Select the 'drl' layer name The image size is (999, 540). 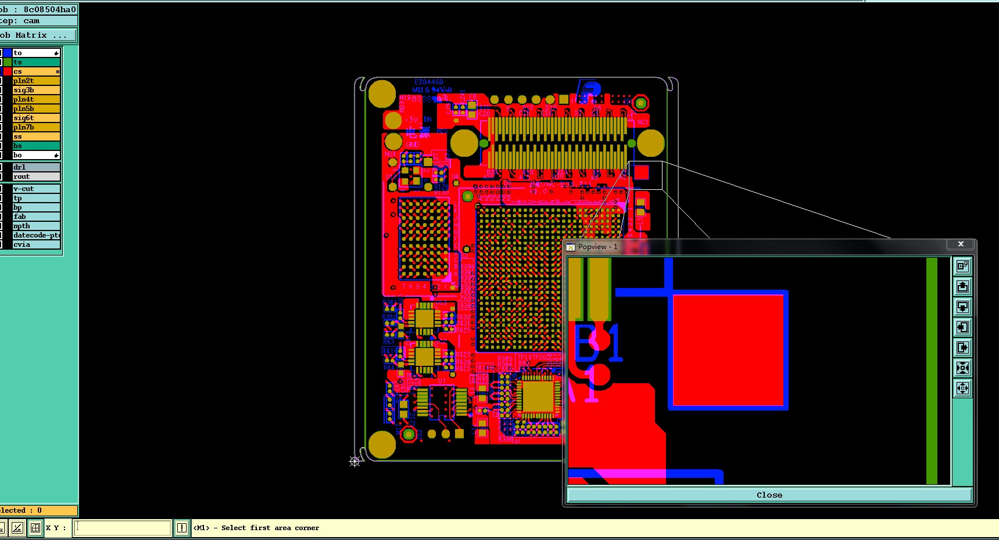pos(36,167)
